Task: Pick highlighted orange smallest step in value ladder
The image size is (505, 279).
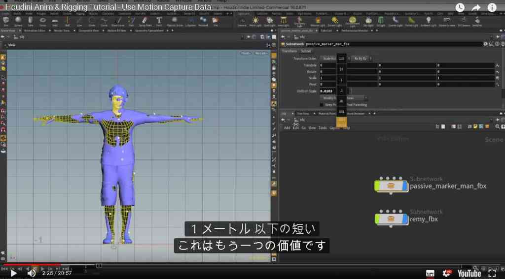Action: [x=341, y=122]
